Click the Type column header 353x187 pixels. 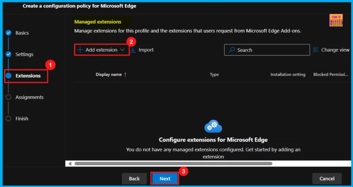click(214, 75)
